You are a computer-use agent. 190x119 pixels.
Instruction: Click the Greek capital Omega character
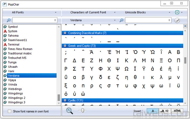[127, 69]
